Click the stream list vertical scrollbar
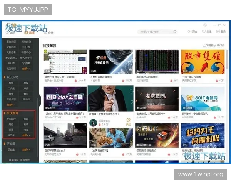Image resolution: width=231 pixels, height=184 pixels. (x=227, y=59)
